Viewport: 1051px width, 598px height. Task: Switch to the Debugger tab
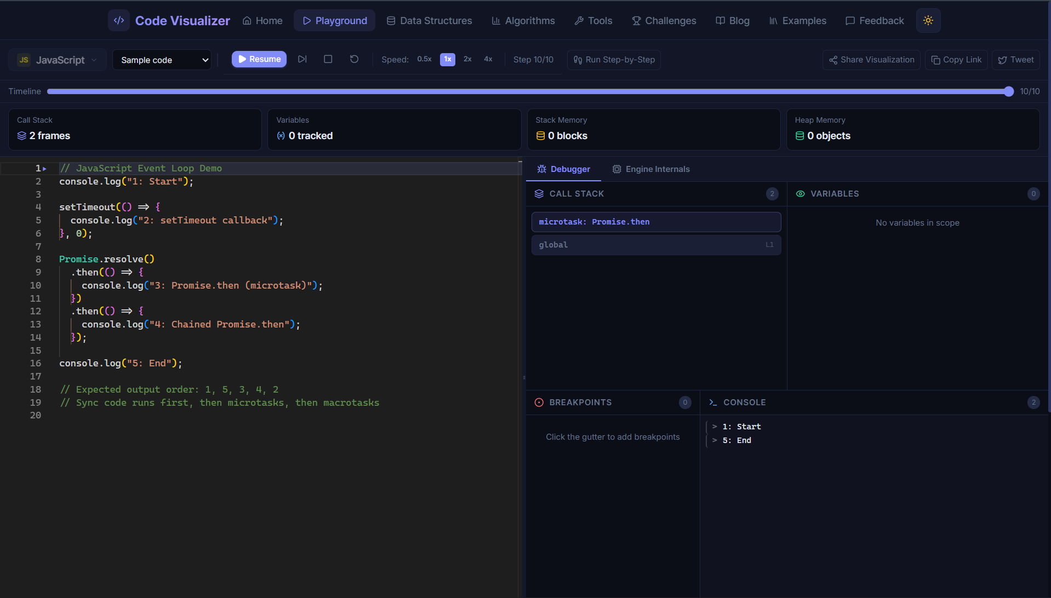point(563,169)
